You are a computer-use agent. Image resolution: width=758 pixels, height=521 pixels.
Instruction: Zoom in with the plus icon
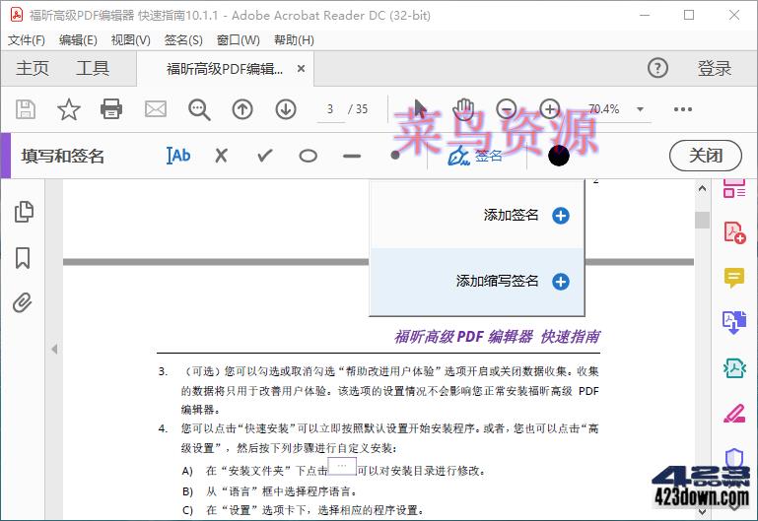[x=550, y=109]
